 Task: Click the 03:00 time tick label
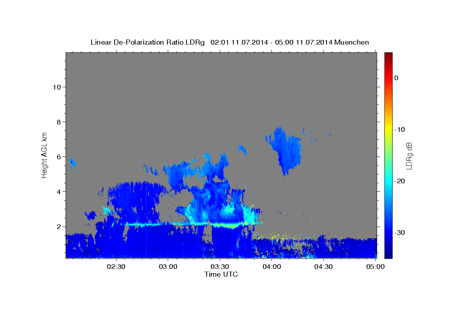tap(168, 267)
